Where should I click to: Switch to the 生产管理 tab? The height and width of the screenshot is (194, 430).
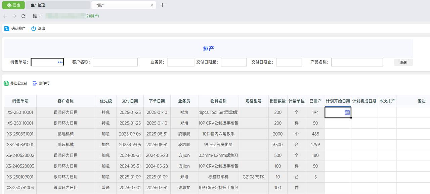[58, 5]
